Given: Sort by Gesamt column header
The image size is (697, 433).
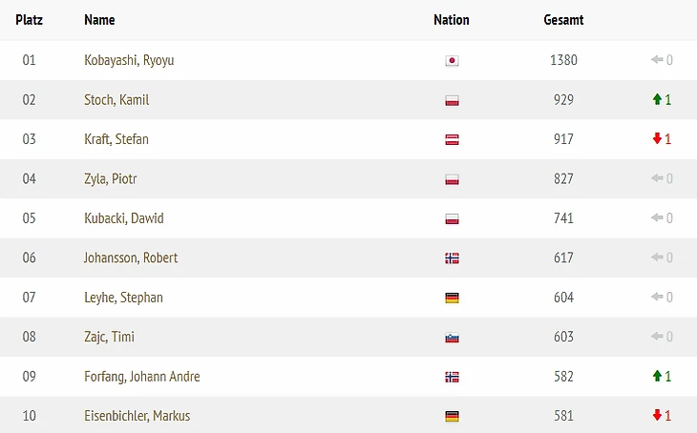Looking at the screenshot, I should point(563,19).
